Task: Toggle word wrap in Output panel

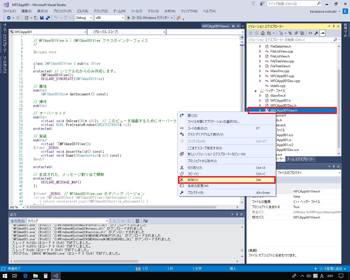Action: (145, 221)
